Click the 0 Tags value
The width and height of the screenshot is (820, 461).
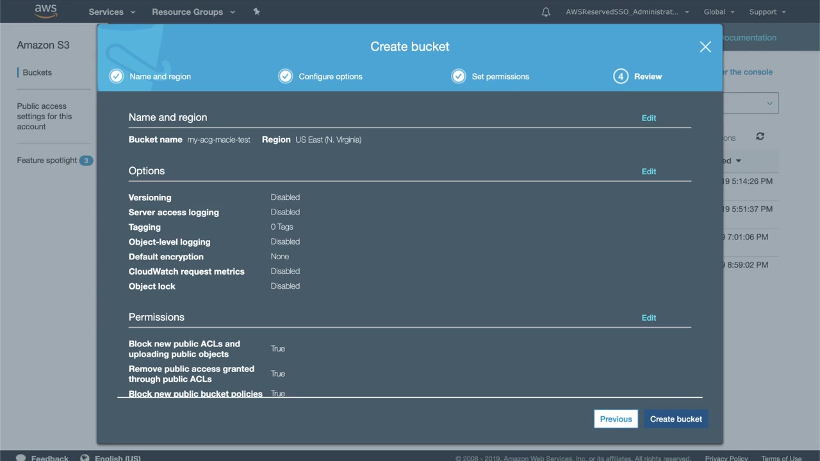282,227
